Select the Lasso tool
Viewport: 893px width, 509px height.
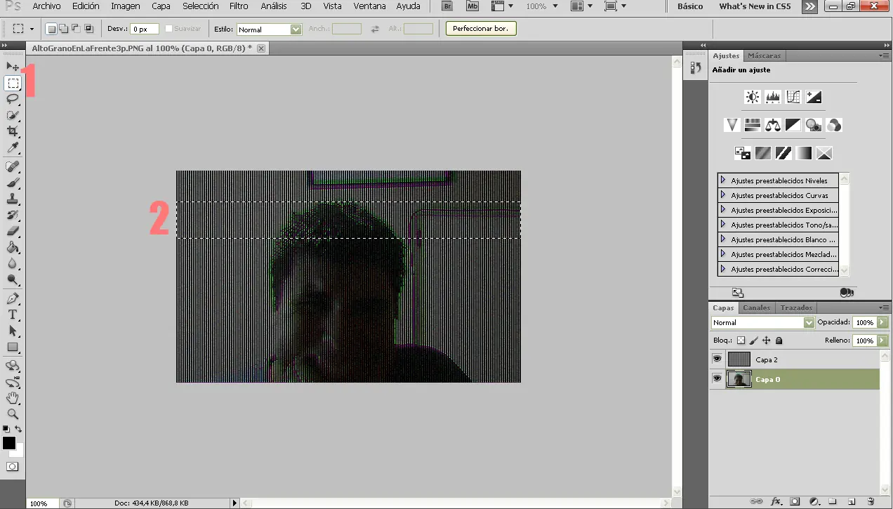click(13, 99)
